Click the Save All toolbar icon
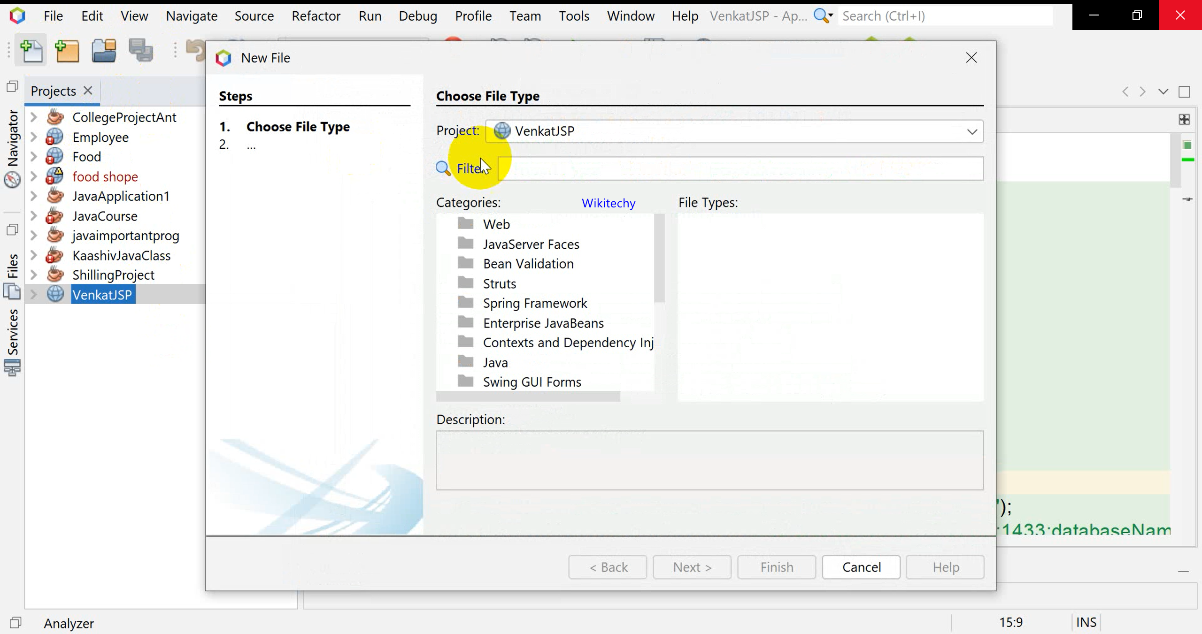 click(141, 51)
